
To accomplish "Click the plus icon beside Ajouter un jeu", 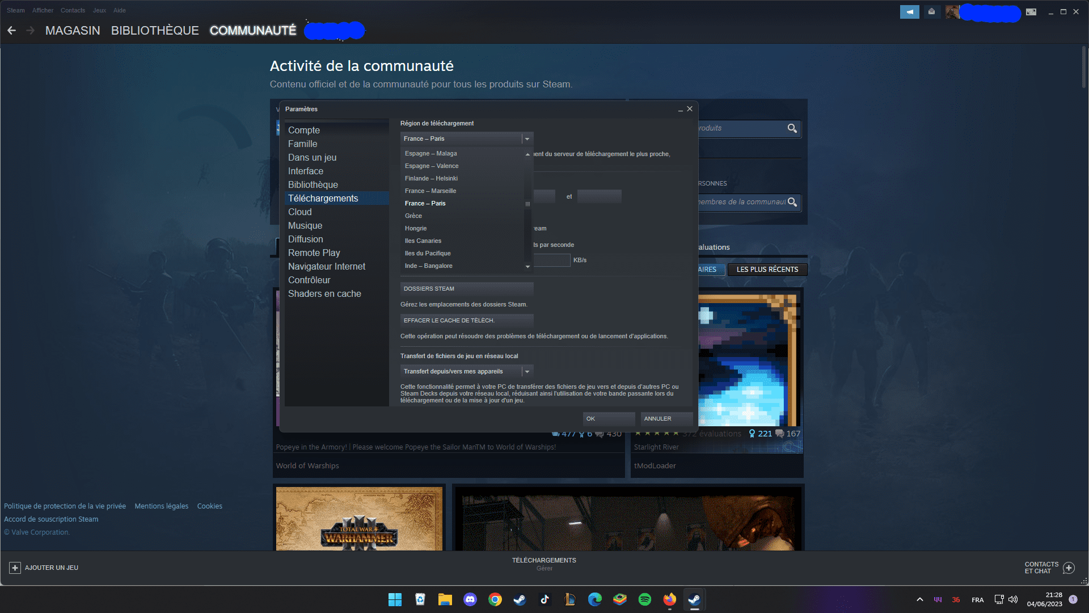I will [15, 568].
